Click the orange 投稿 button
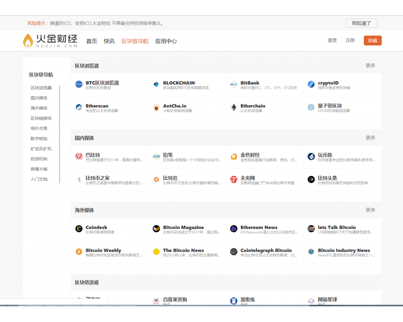403x322 pixels. tap(373, 41)
